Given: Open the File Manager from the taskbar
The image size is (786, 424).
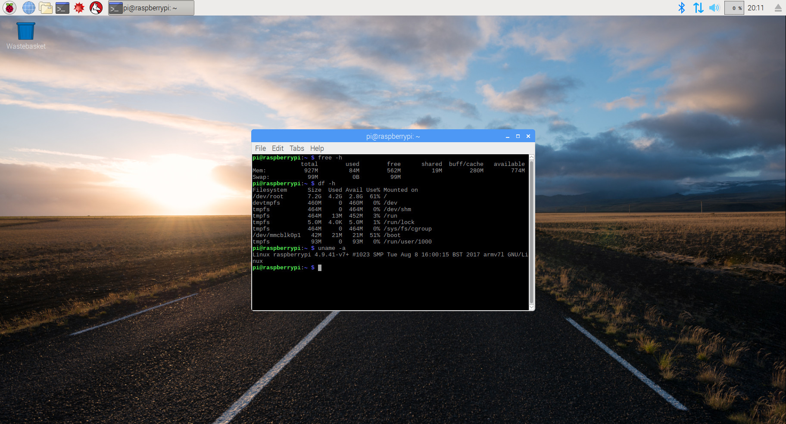Looking at the screenshot, I should pyautogui.click(x=46, y=8).
